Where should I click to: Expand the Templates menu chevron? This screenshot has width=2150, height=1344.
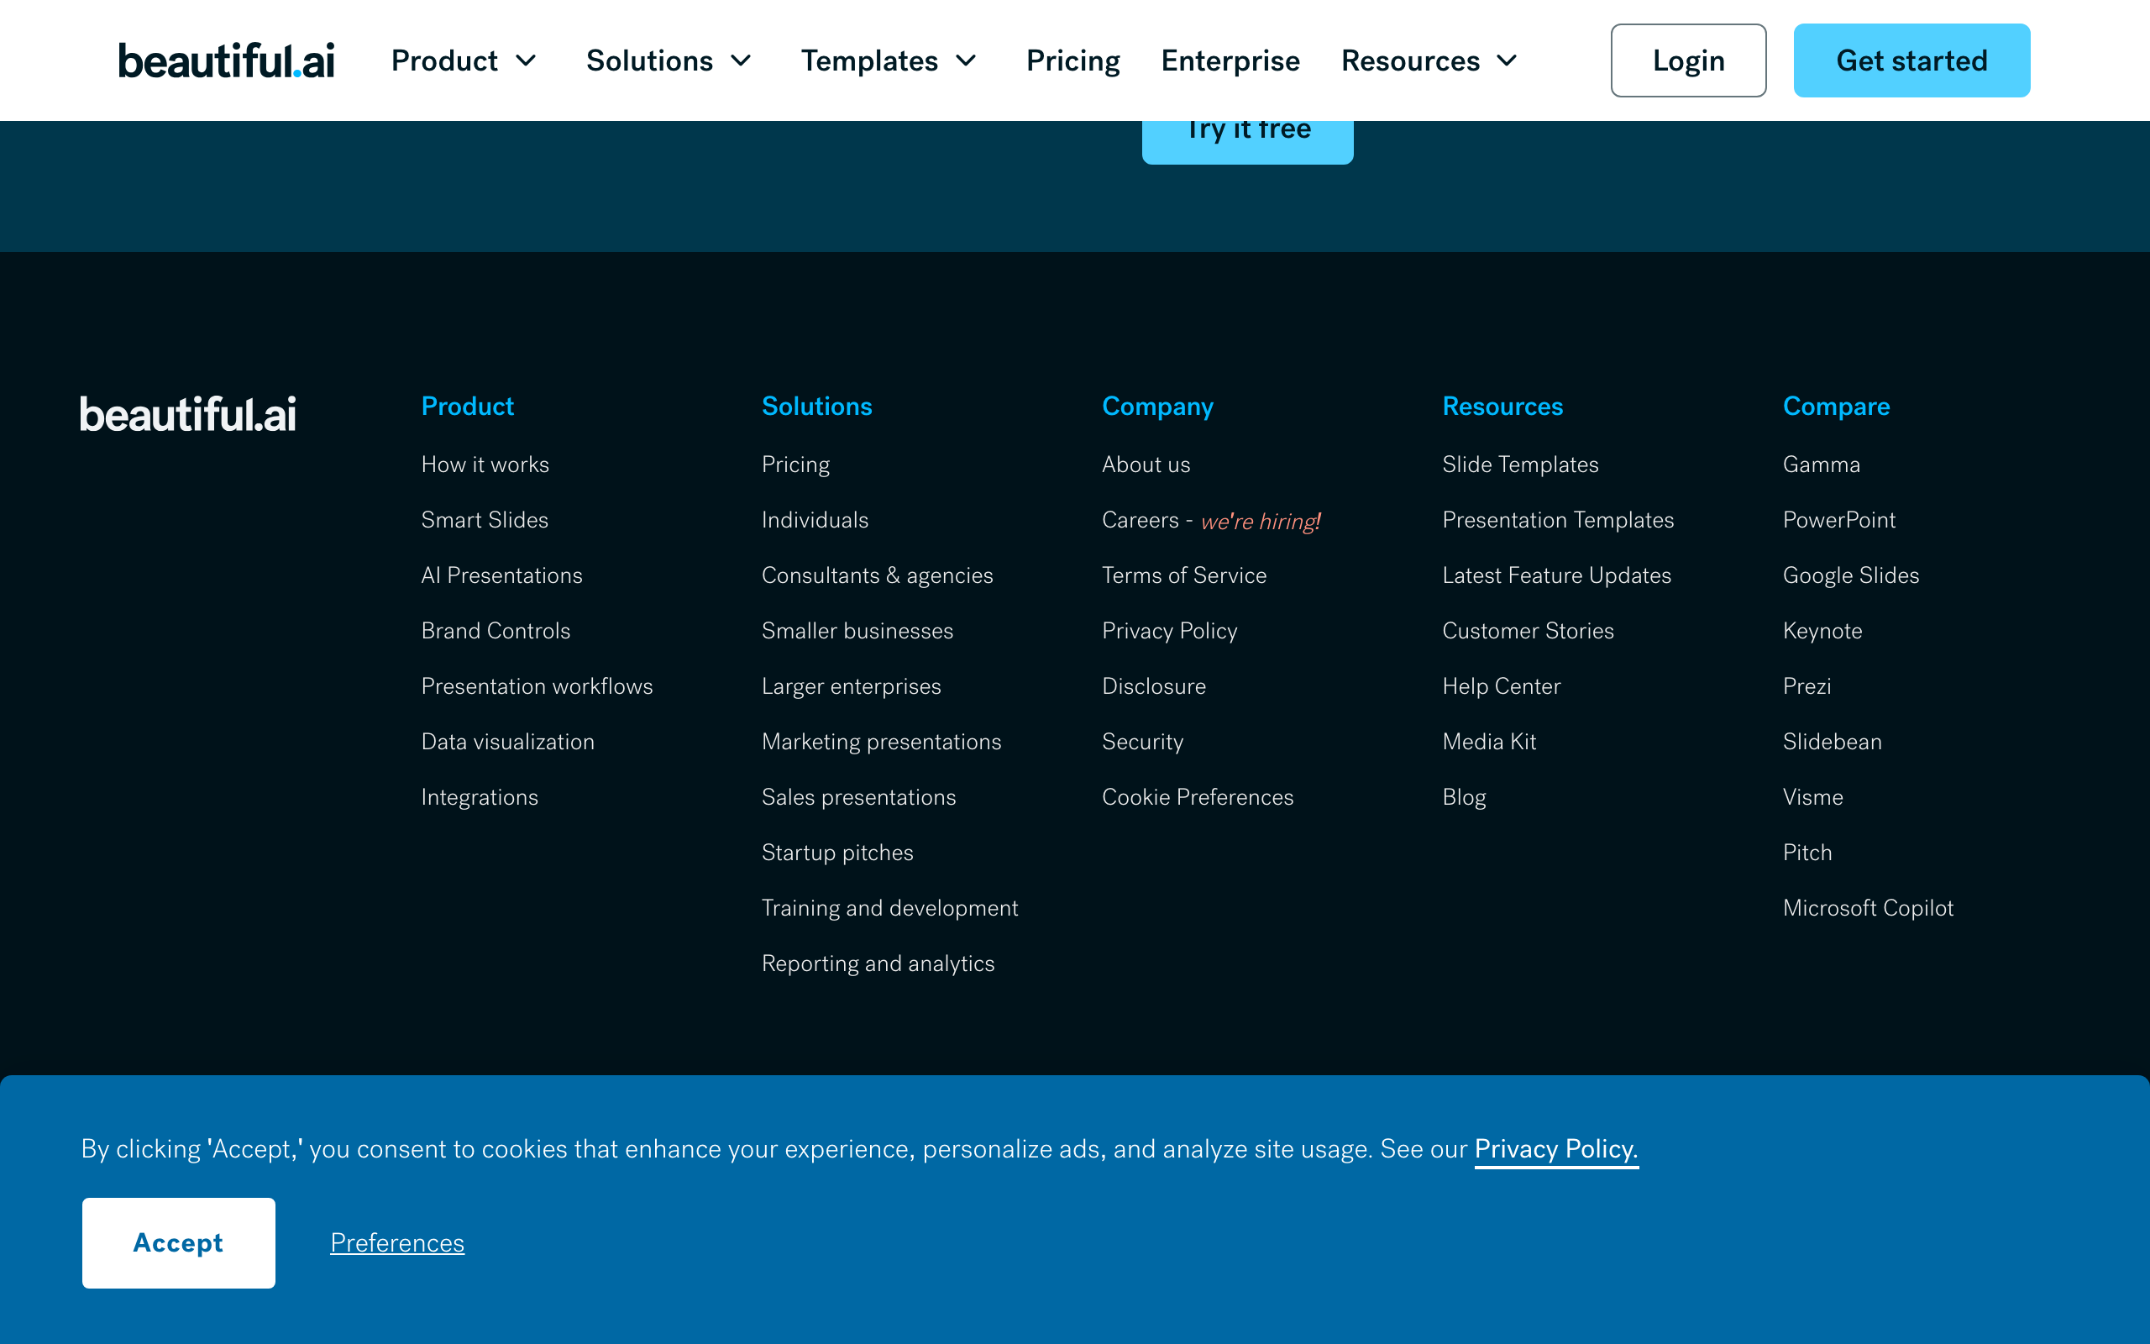pyautogui.click(x=966, y=60)
